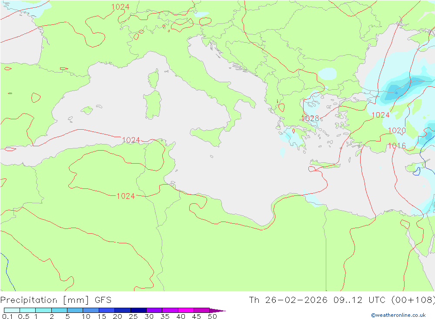Click the lightest cyan 0.1–0.5 legend swatch

tap(12, 310)
